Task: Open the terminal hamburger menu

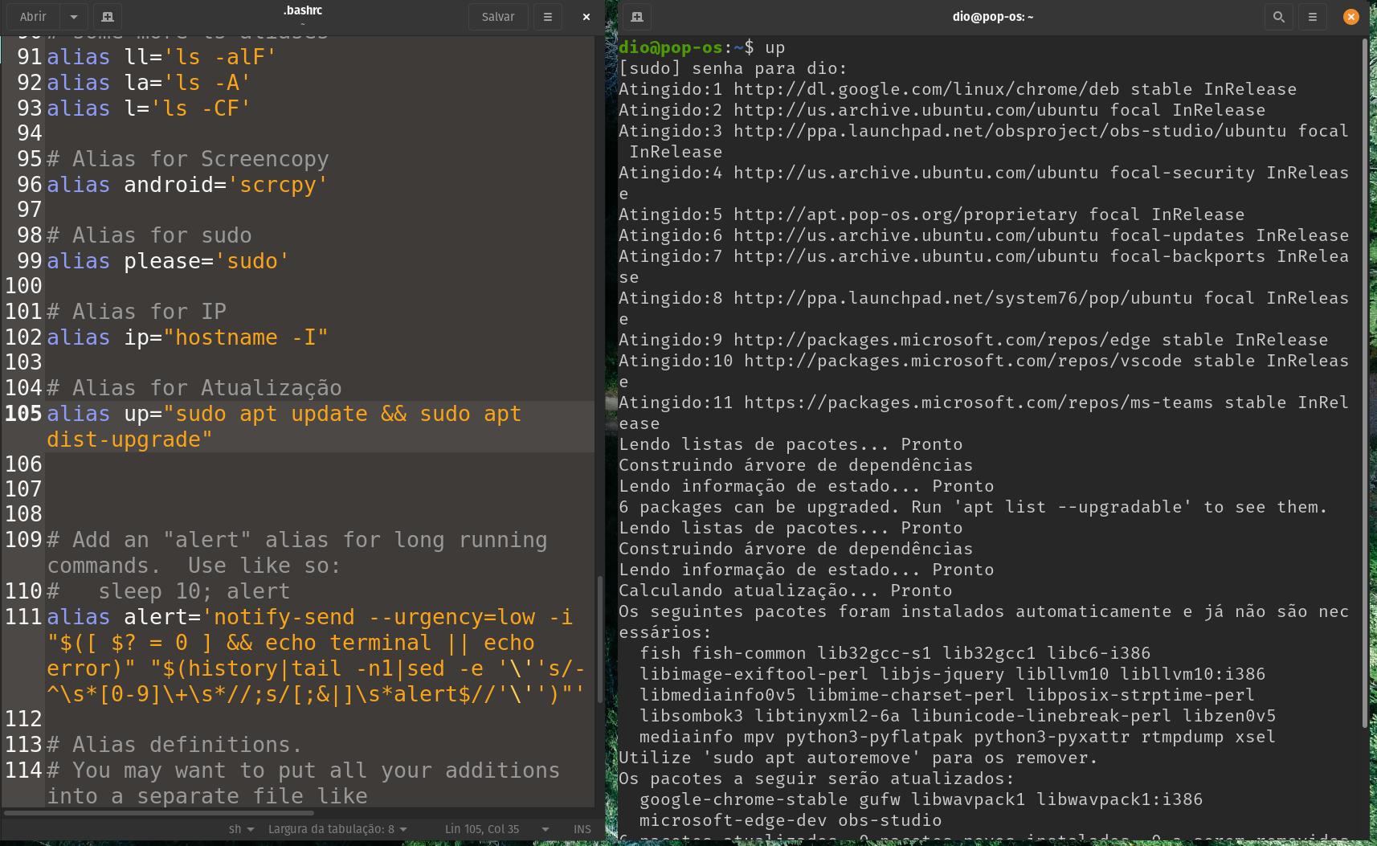Action: (x=1313, y=16)
